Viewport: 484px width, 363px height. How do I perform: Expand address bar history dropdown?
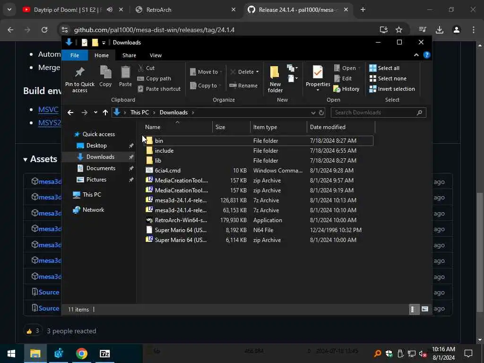[x=313, y=112]
